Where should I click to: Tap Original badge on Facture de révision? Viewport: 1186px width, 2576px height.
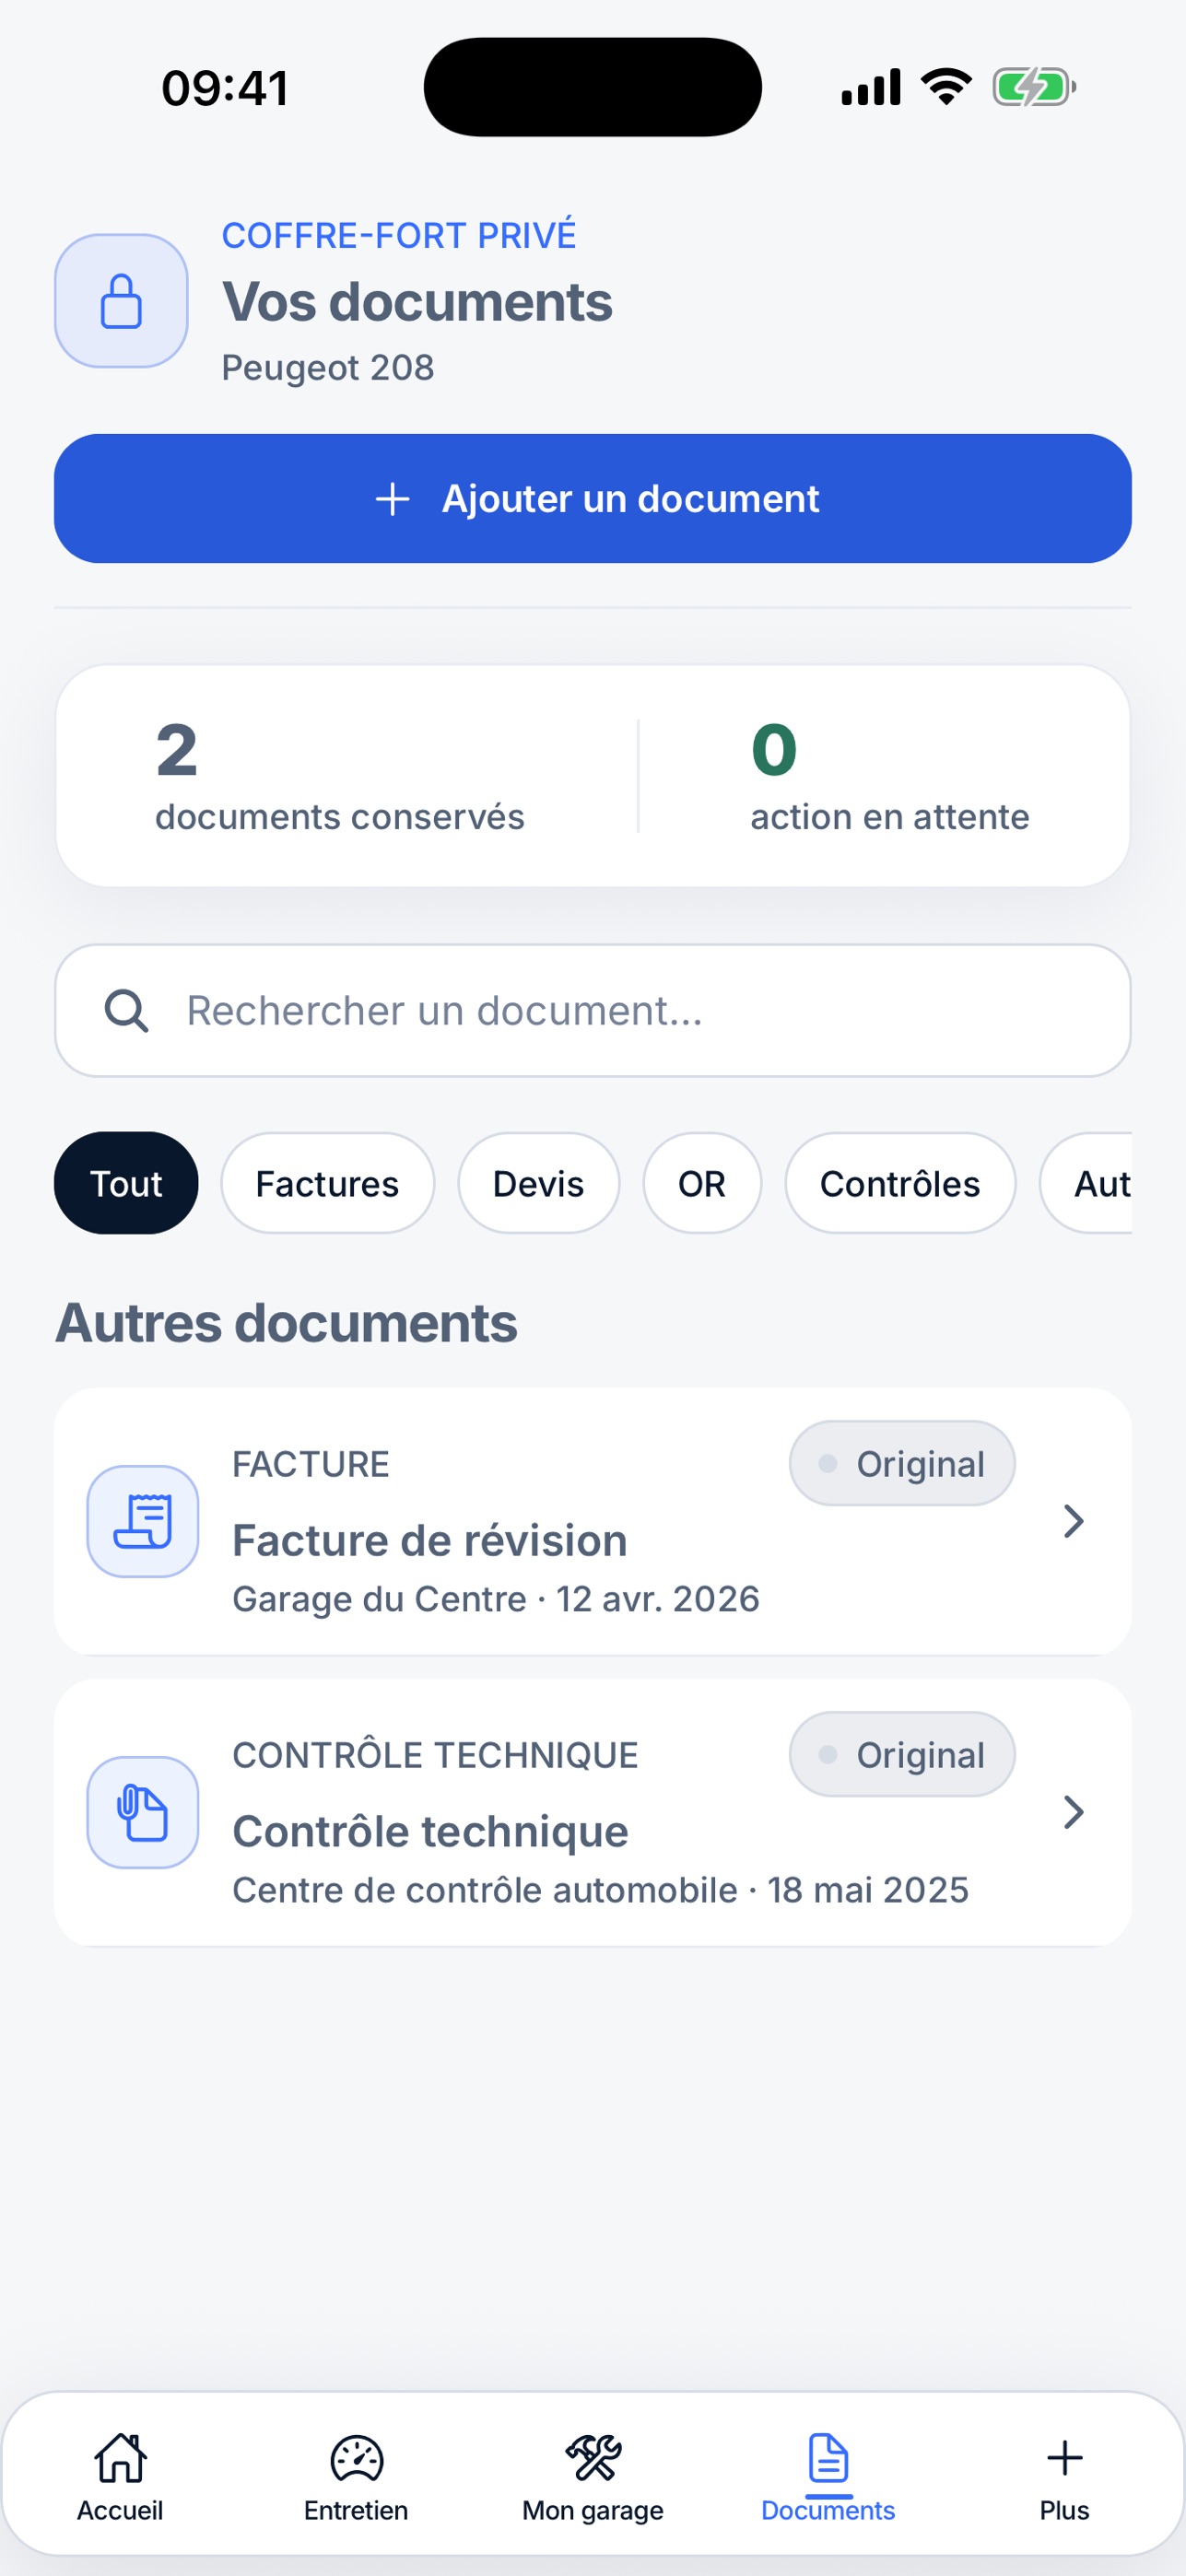pyautogui.click(x=902, y=1463)
